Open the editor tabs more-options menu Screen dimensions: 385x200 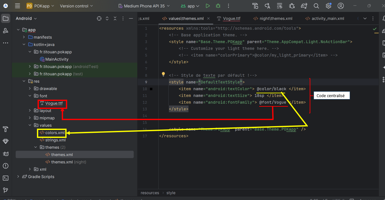point(373,18)
